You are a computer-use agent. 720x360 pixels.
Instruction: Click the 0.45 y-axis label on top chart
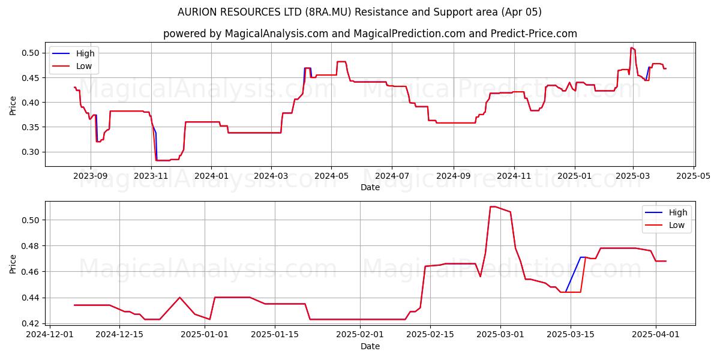31,77
